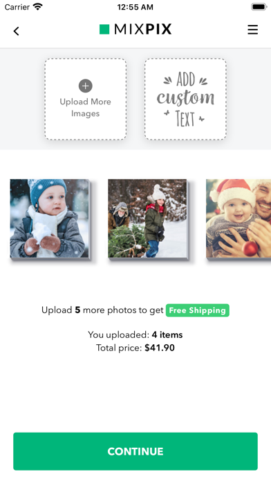This screenshot has width=271, height=481.
Task: Click the Free Shipping badge
Action: [x=197, y=310]
